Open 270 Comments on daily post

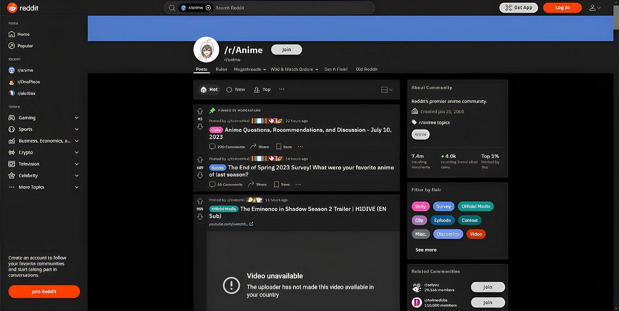(x=227, y=147)
